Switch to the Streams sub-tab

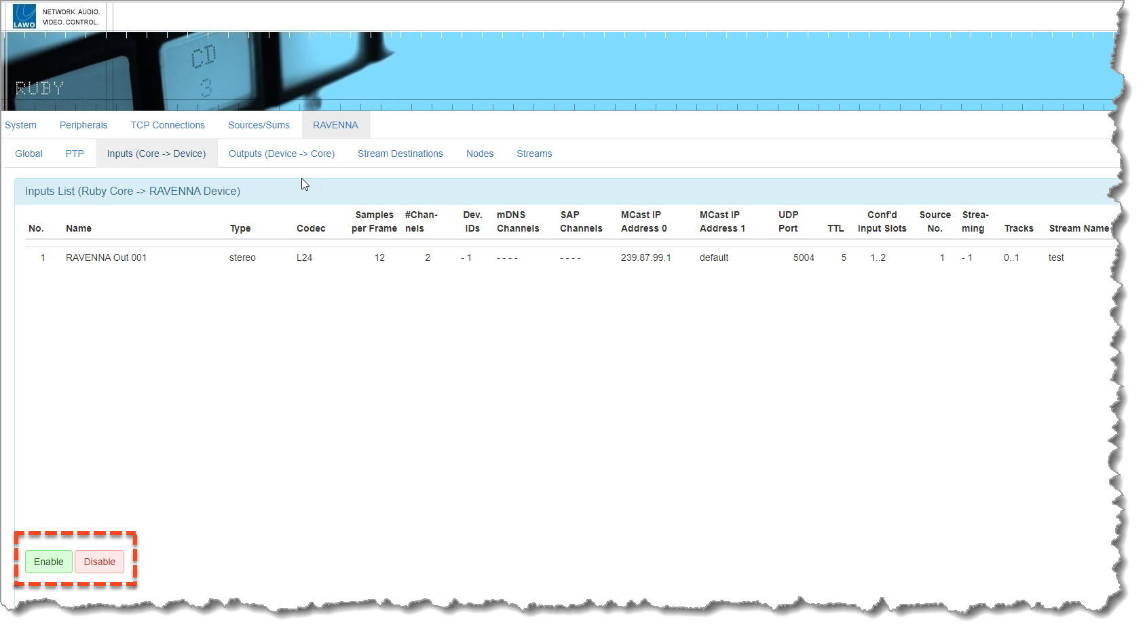(534, 153)
